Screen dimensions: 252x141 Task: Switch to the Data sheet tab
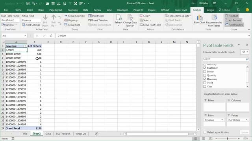[48, 134]
